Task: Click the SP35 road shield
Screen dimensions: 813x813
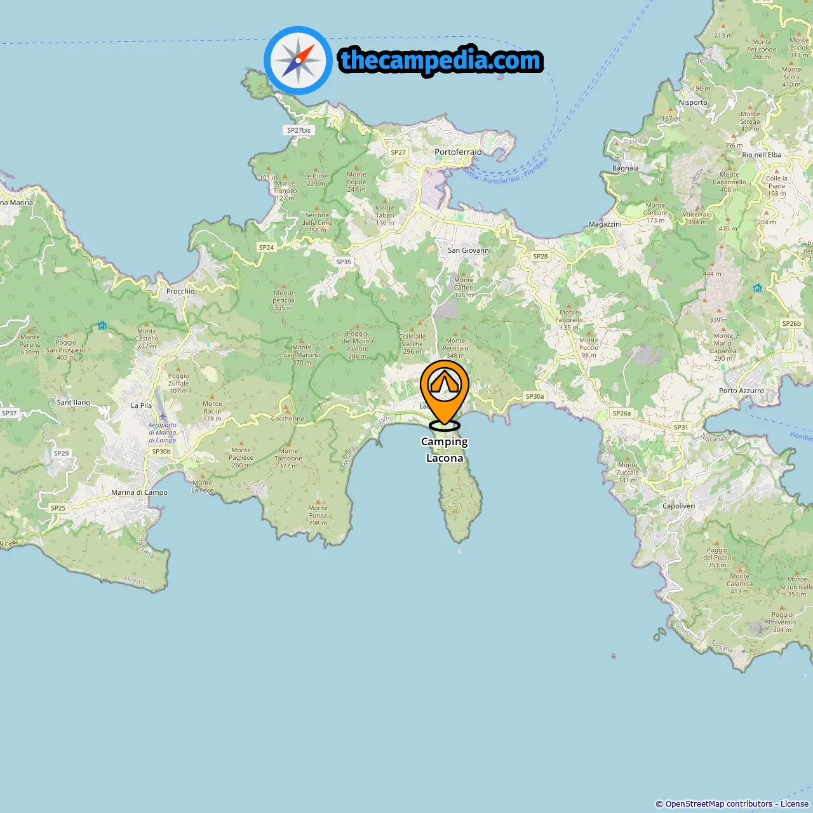Action: 344,262
